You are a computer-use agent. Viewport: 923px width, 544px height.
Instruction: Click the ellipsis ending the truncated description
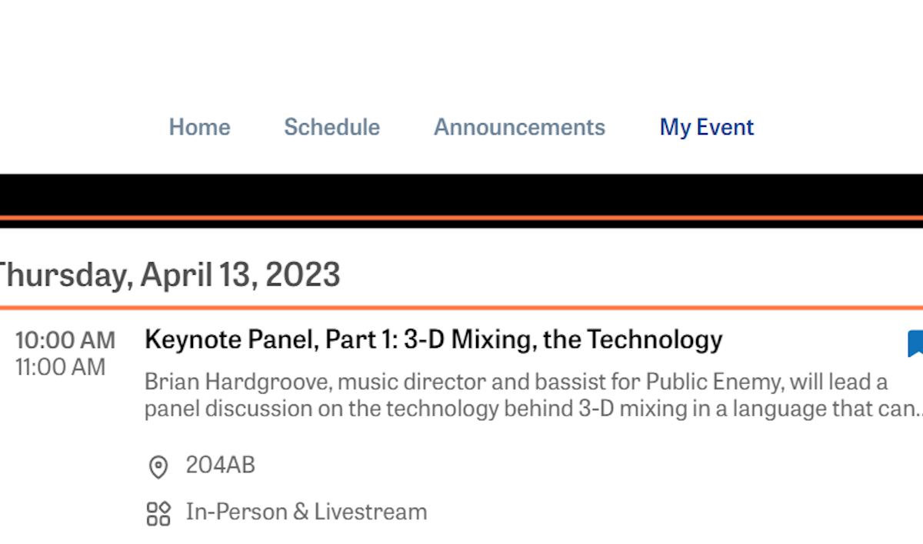[x=917, y=410]
